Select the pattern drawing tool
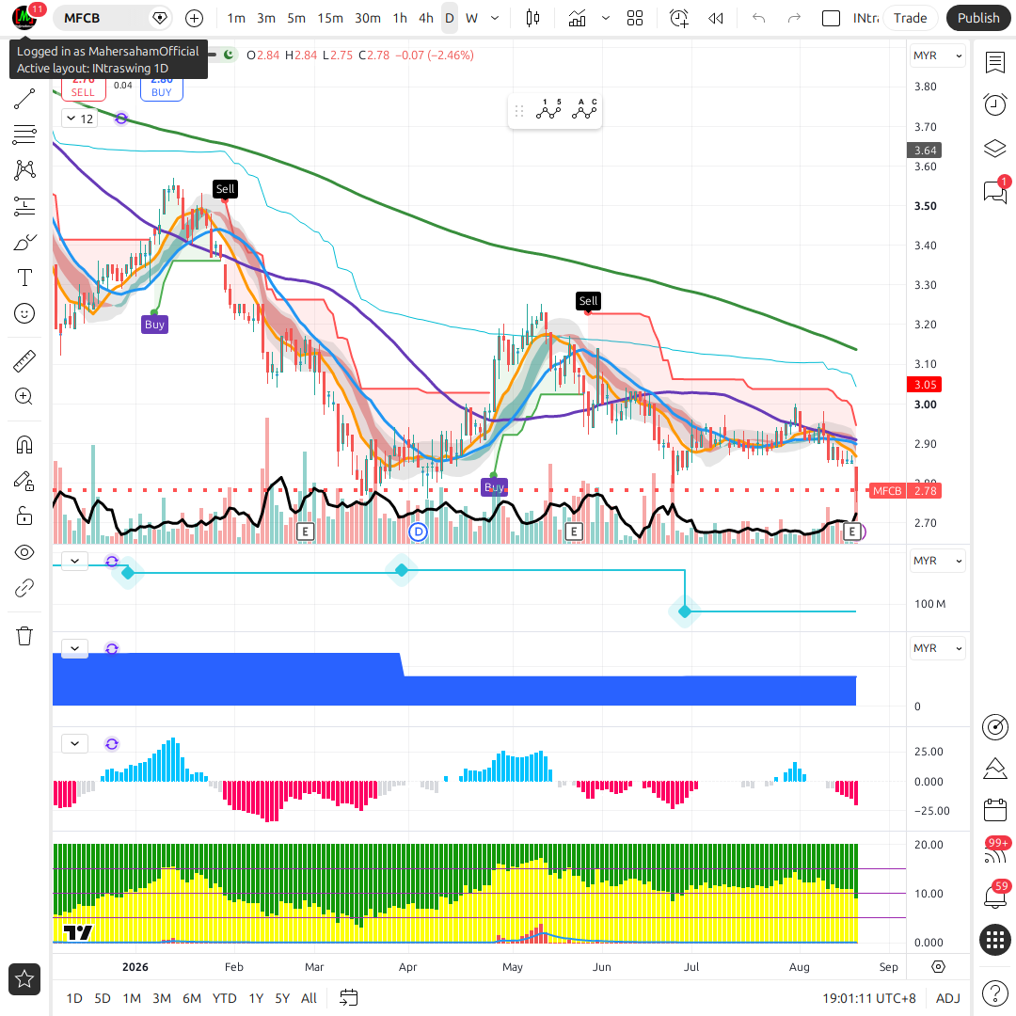Viewport: 1016px width, 1016px height. pyautogui.click(x=24, y=169)
